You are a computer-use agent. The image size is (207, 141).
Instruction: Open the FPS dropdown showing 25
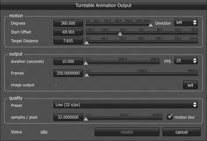(x=186, y=61)
